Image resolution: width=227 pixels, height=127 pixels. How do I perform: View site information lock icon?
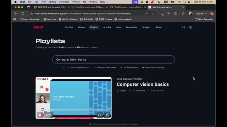(32, 13)
